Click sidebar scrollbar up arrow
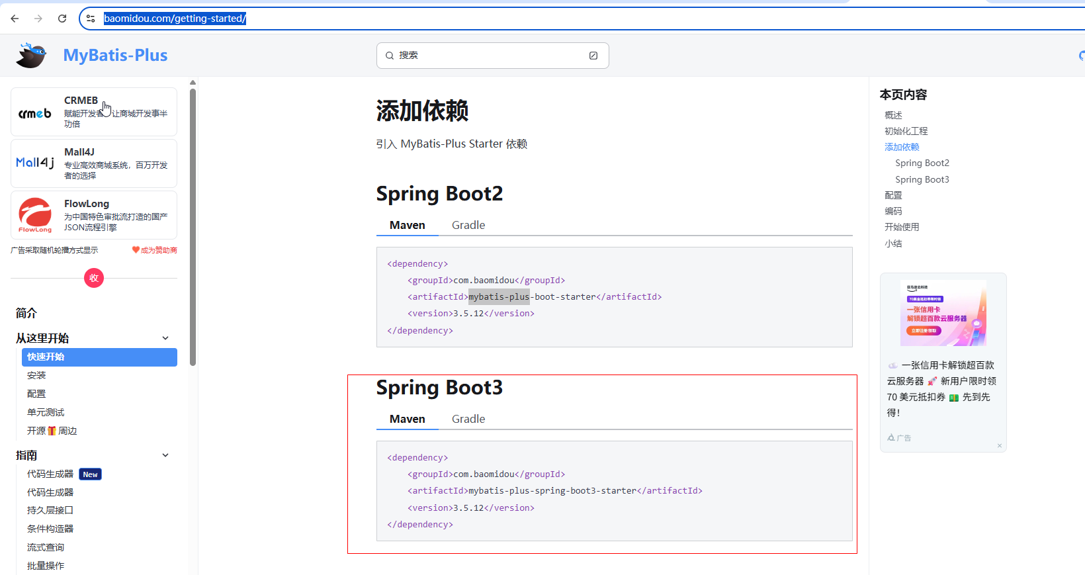The width and height of the screenshot is (1085, 575). tap(193, 83)
